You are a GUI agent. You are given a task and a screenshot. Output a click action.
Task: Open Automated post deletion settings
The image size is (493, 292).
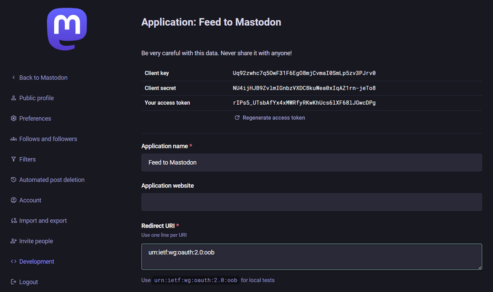pos(52,180)
